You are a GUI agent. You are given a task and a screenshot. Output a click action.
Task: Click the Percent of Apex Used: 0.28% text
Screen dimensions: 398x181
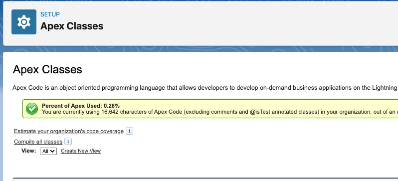tap(81, 106)
